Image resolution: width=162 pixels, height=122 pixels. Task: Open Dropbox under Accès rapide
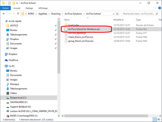[15, 39]
